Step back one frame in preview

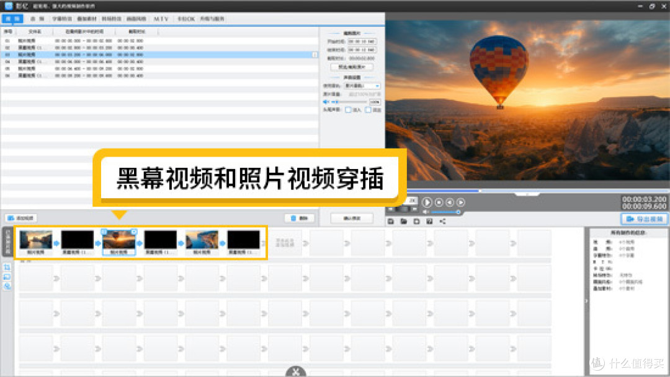click(450, 202)
